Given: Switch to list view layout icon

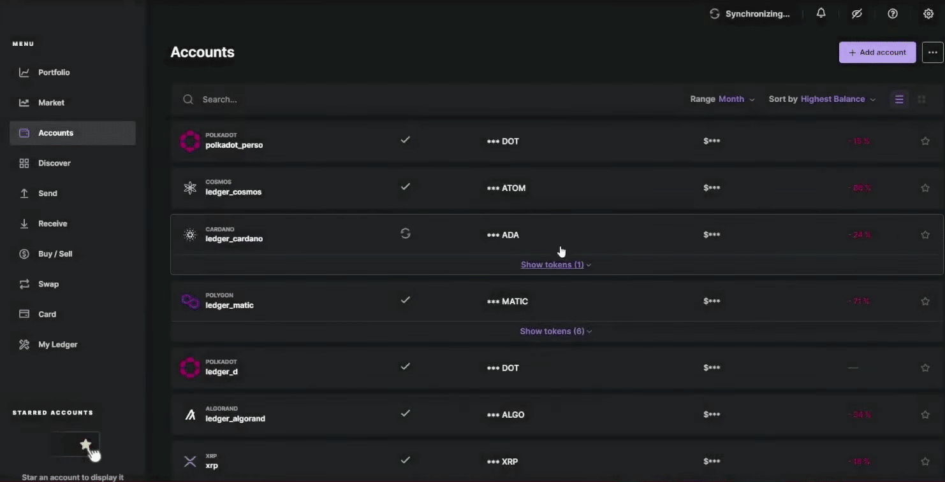Looking at the screenshot, I should [x=899, y=99].
